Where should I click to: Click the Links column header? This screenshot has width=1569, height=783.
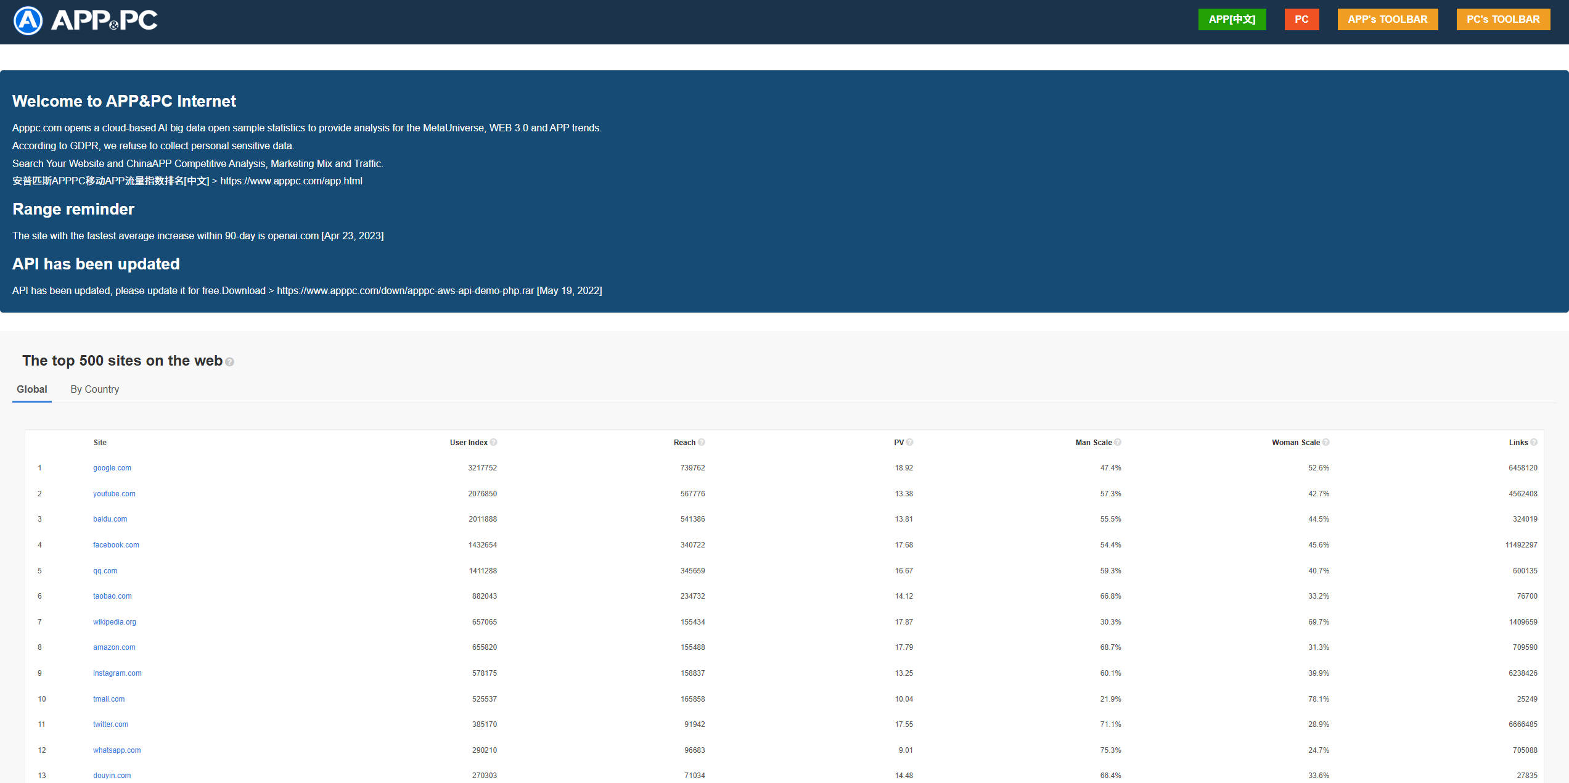point(1518,443)
